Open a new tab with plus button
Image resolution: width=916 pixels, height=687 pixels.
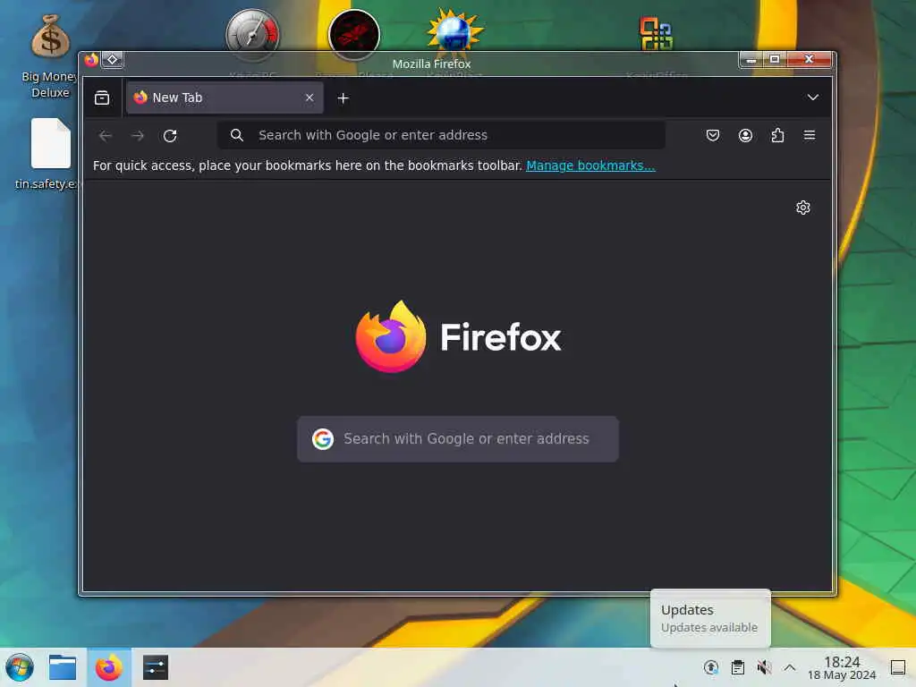343,98
